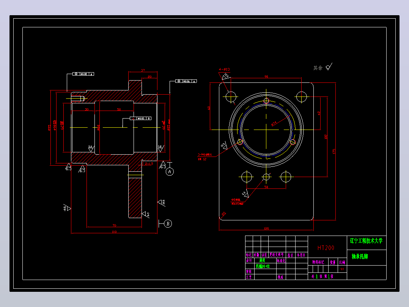409x307 pixels.
Task: Click the 1:1 scale value
Action: click(342, 269)
